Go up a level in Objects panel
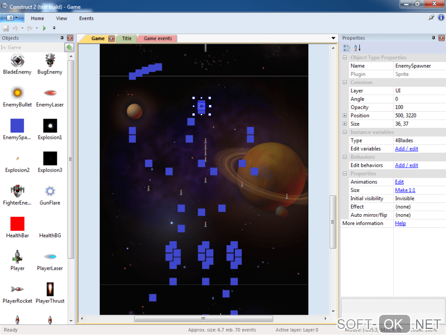This screenshot has width=446, height=335. click(x=69, y=48)
